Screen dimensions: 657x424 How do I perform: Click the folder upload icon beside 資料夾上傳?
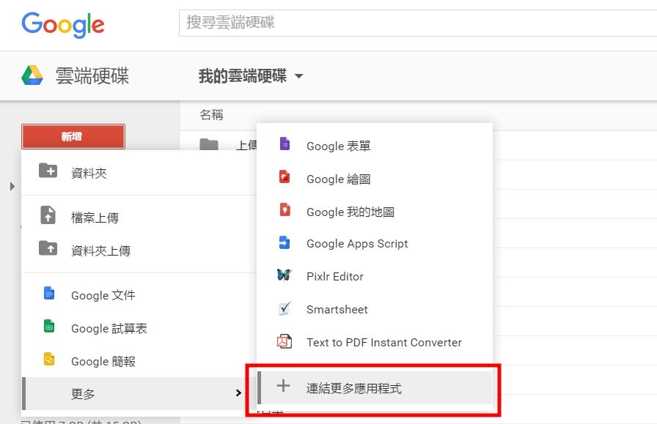click(x=48, y=248)
